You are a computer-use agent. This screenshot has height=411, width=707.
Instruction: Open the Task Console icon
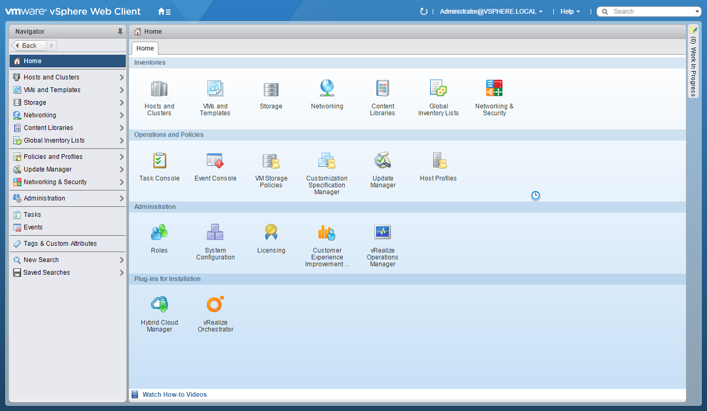[x=159, y=161]
